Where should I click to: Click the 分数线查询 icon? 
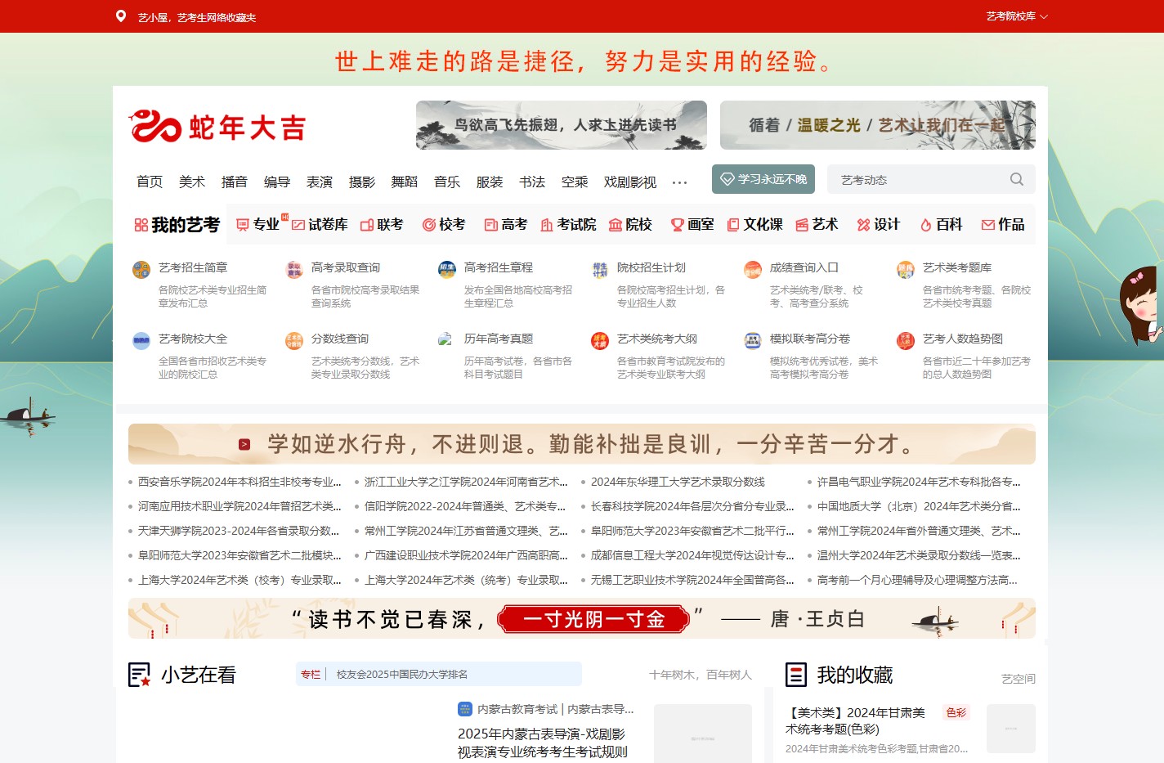tap(294, 341)
